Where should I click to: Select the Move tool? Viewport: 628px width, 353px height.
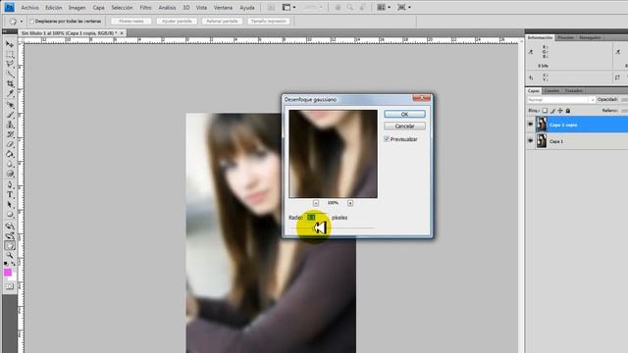coord(10,44)
